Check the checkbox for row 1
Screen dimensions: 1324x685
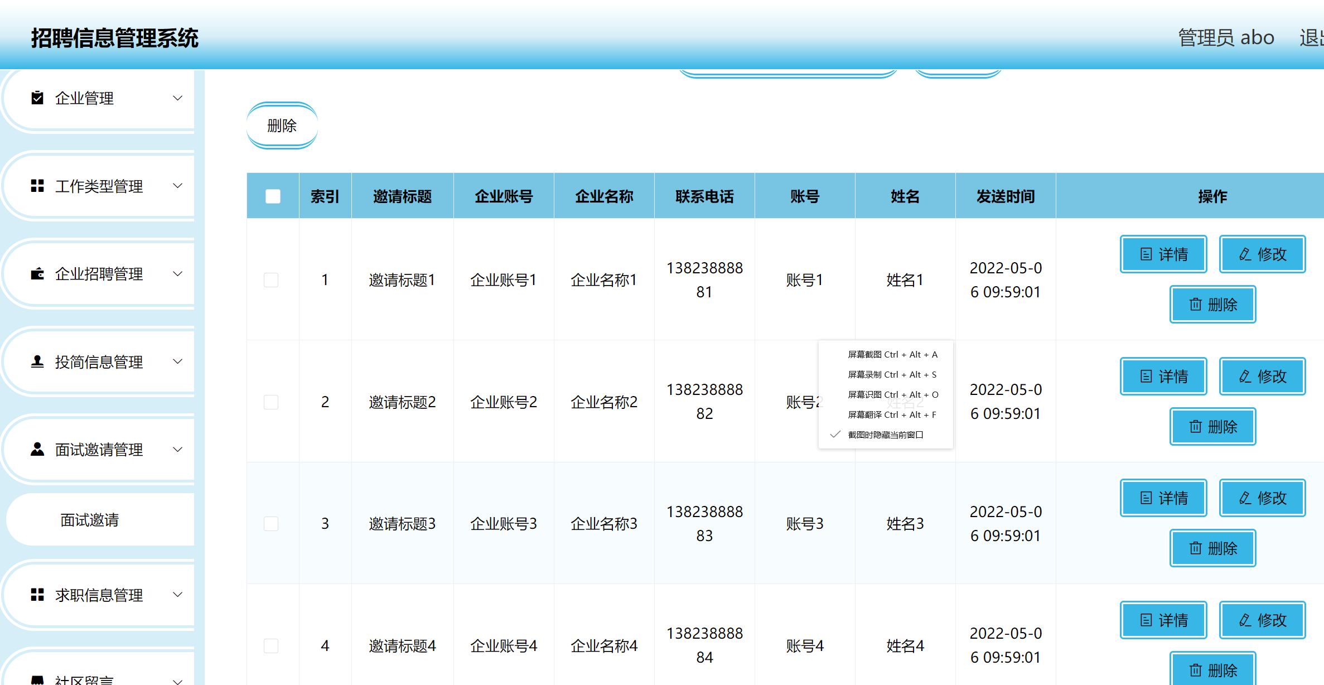point(271,279)
